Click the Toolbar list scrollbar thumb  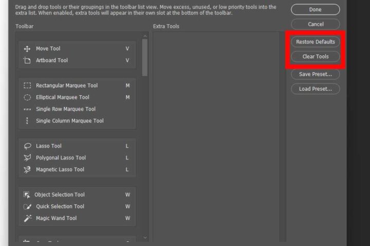click(145, 57)
